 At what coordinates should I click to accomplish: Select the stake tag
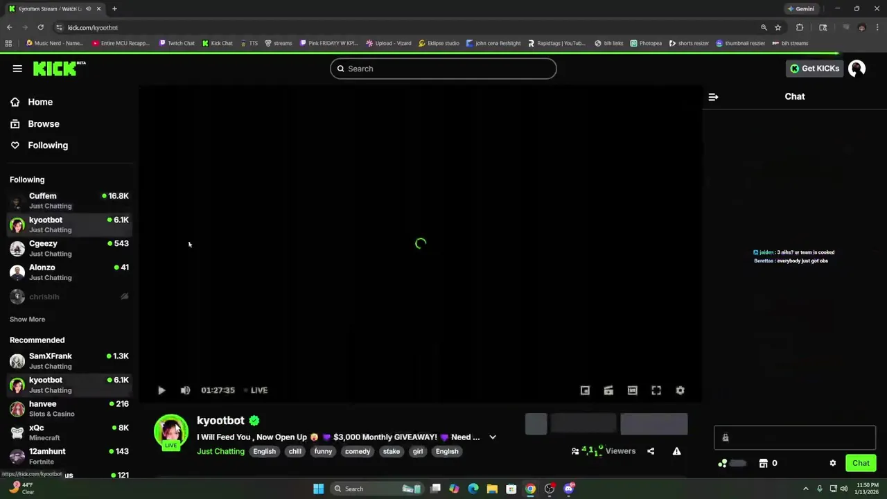392,451
